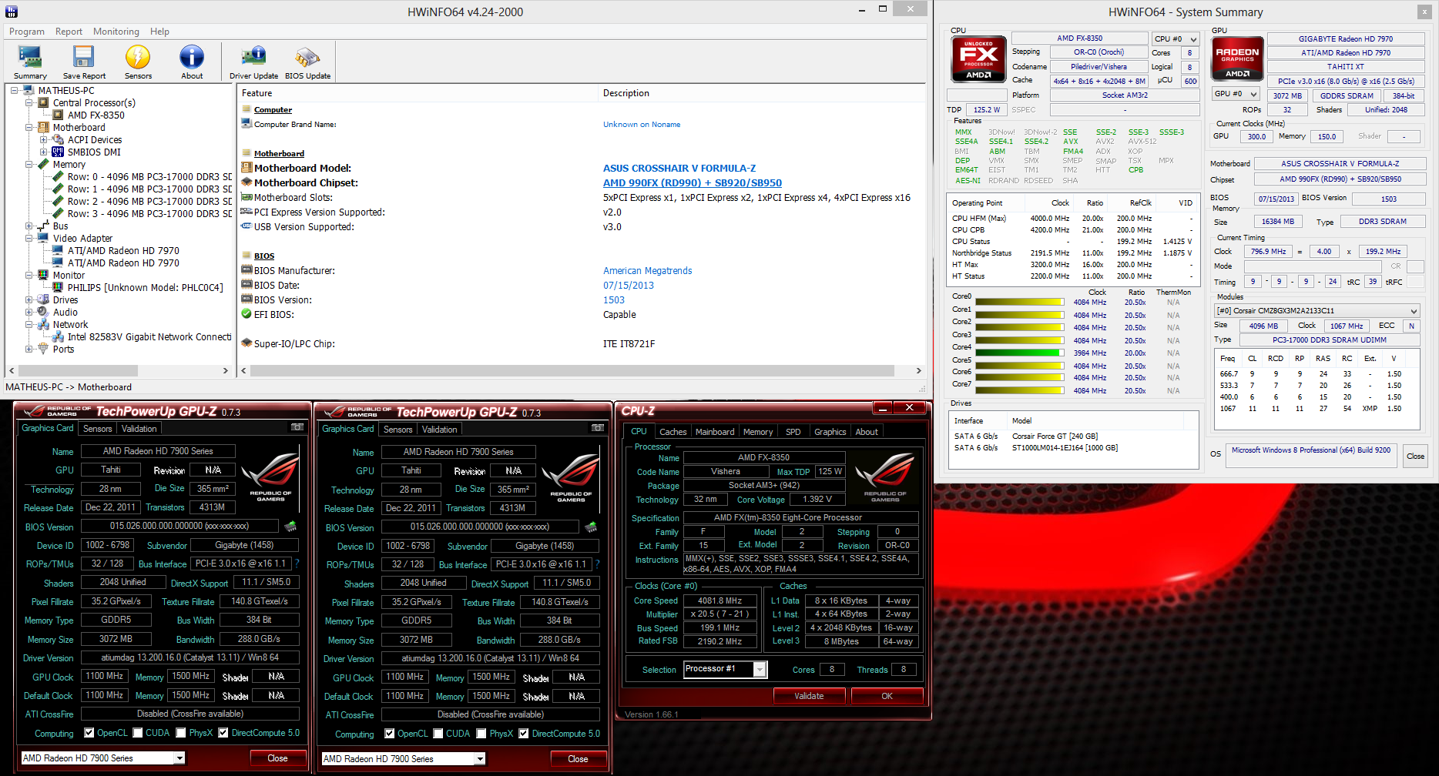The image size is (1439, 776).
Task: Select memory Row: 0 module icon
Action: (59, 177)
